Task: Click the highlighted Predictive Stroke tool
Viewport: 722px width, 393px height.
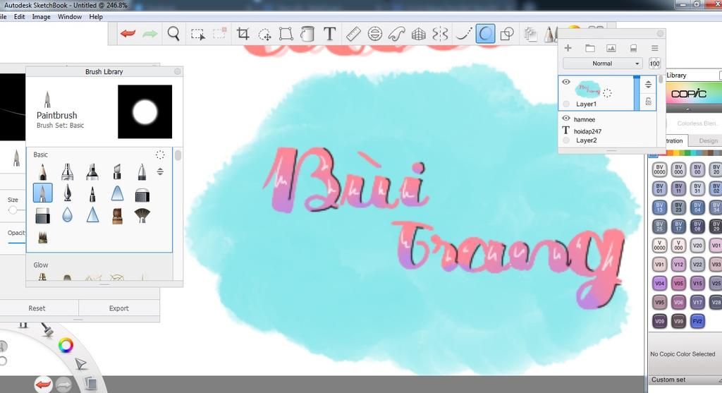Action: pos(485,34)
